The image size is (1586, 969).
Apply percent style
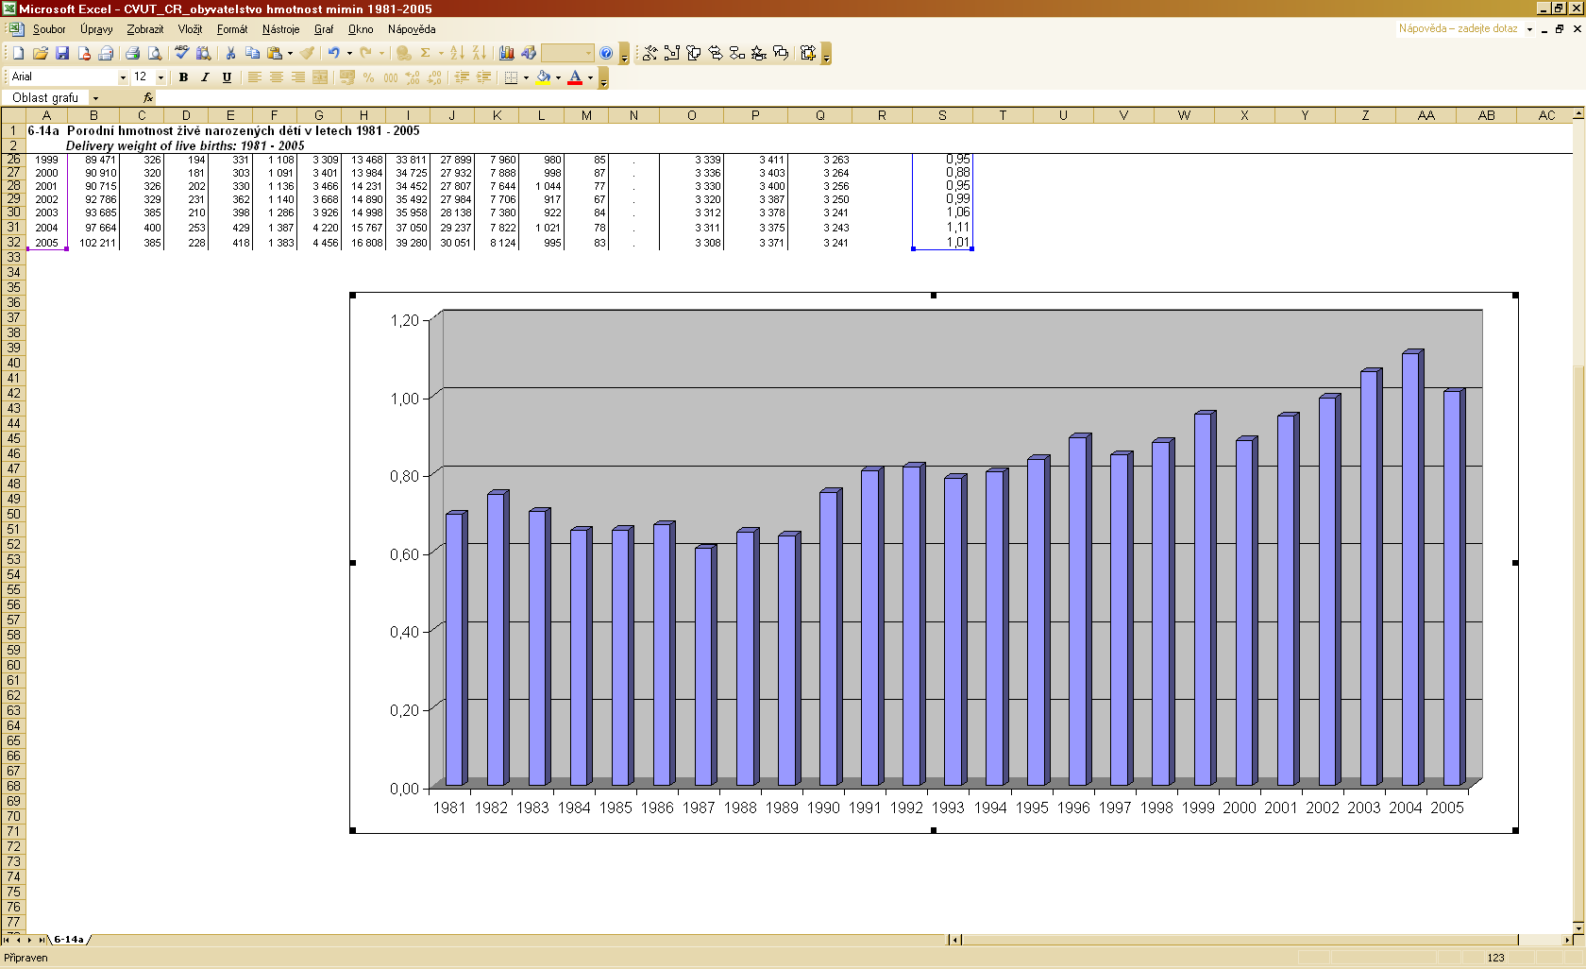click(368, 77)
